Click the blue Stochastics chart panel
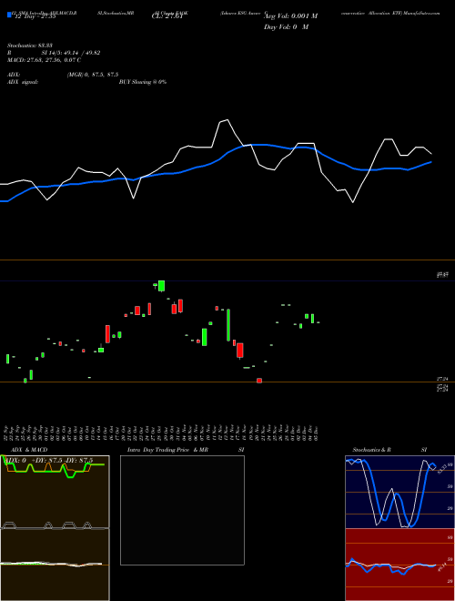 coord(399,492)
